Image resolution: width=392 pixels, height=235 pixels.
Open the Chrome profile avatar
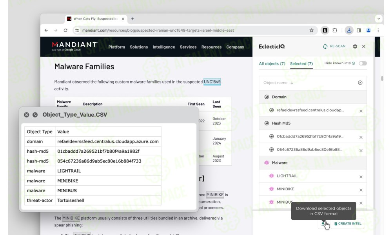tap(368, 30)
